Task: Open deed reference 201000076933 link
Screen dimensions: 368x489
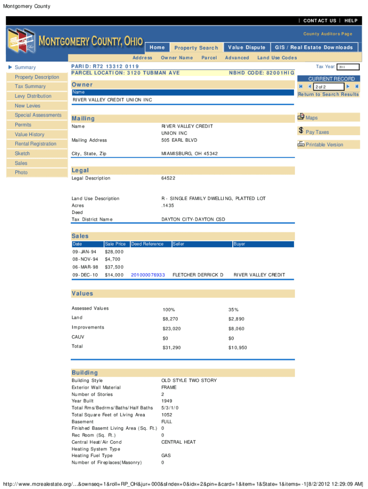Action: [x=148, y=275]
